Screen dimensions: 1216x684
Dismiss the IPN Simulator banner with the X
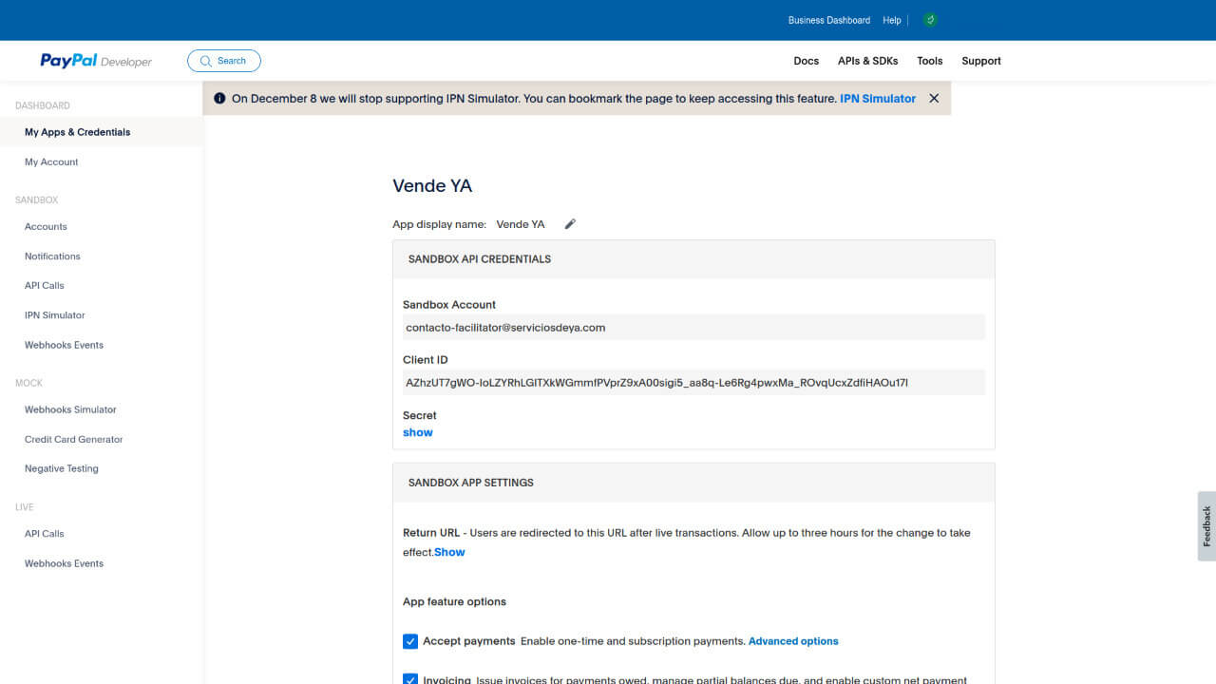point(934,99)
